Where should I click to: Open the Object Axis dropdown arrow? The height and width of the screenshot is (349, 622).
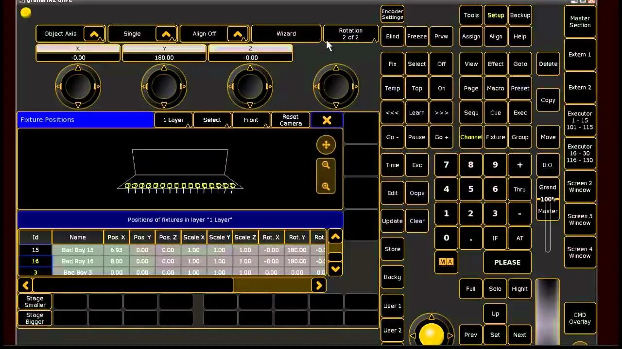point(94,34)
